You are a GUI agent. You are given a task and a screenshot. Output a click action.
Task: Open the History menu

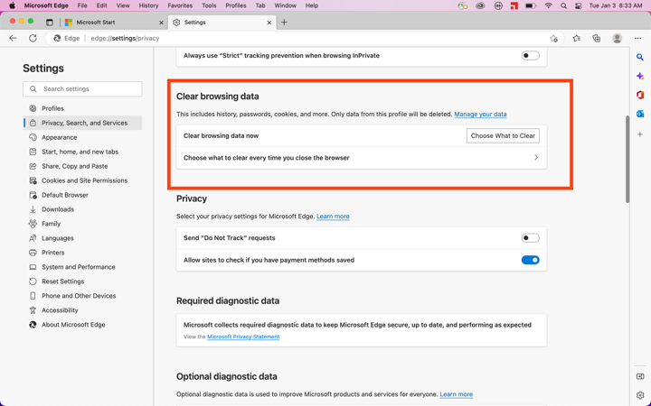(148, 5)
